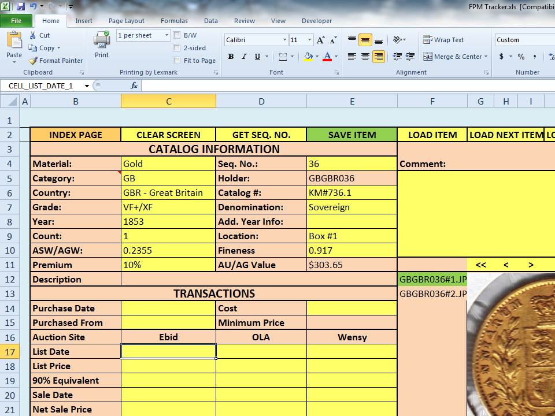The width and height of the screenshot is (555, 416).
Task: Toggle the 2-sided checkbox
Action: click(x=177, y=48)
